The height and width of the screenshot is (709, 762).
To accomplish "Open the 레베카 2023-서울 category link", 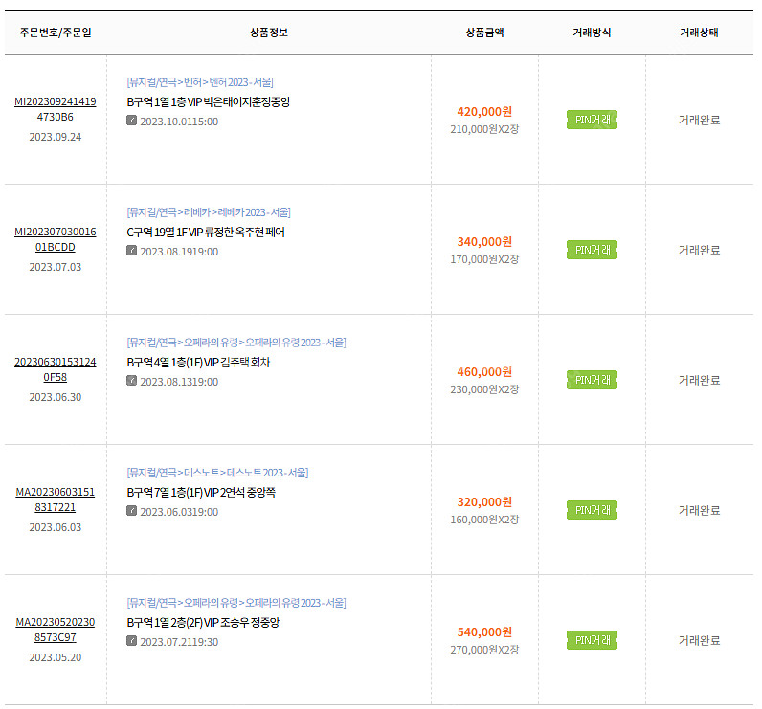I will (209, 212).
